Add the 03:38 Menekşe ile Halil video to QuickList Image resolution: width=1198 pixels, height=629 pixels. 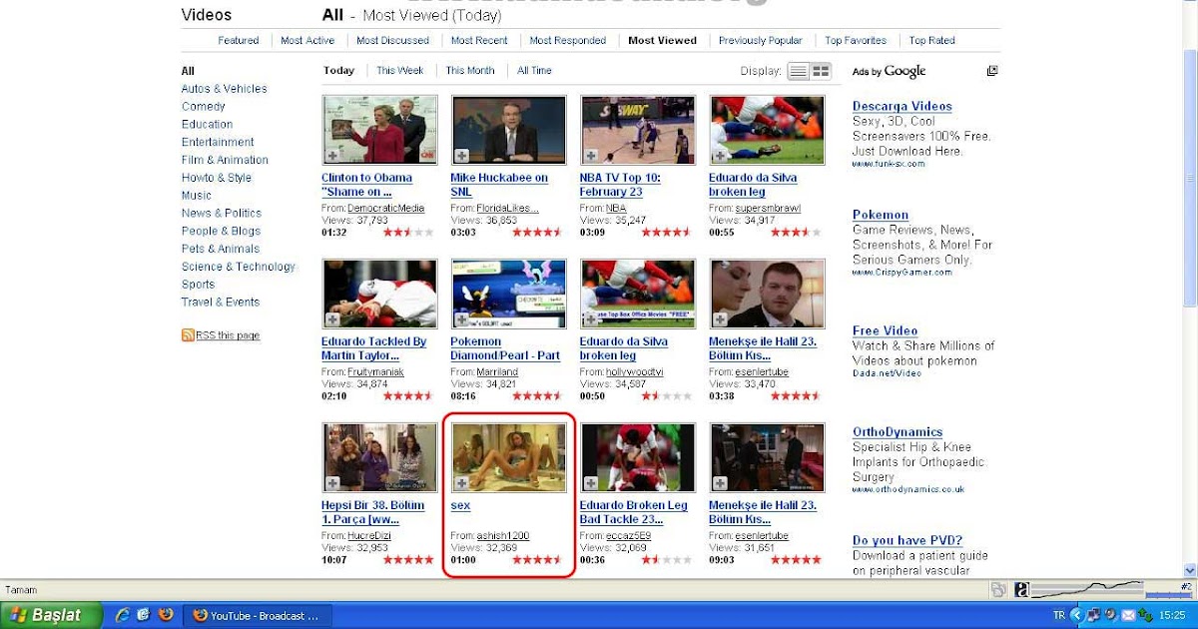click(x=720, y=319)
